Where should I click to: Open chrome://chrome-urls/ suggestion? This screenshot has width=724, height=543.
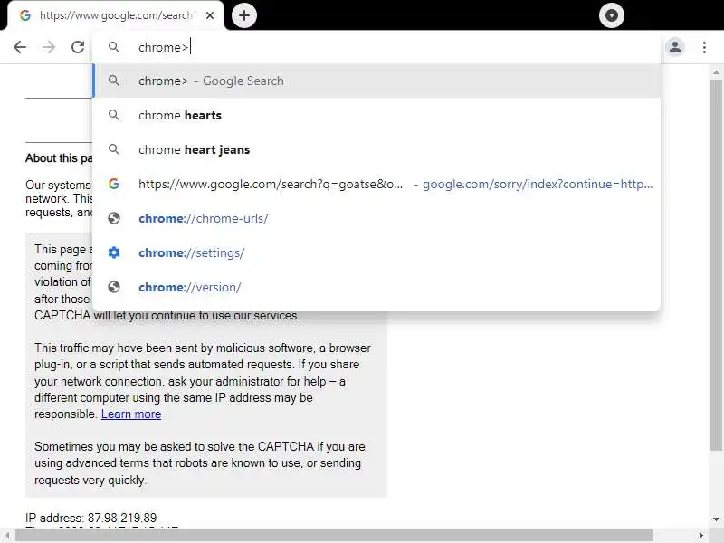pos(376,218)
